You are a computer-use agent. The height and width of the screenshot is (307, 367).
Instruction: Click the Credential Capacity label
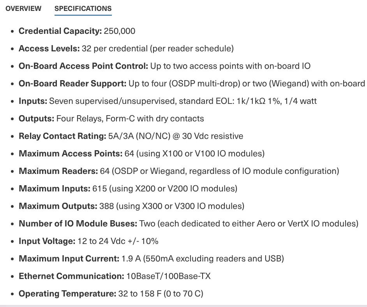60,31
